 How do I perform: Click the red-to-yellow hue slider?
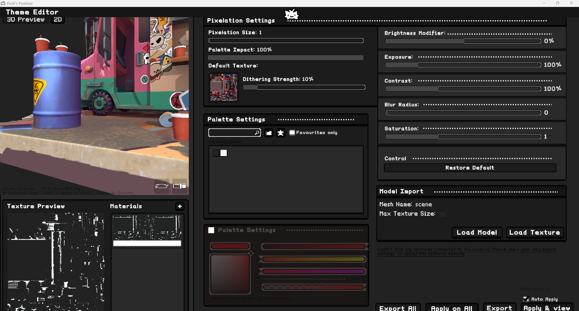313,259
